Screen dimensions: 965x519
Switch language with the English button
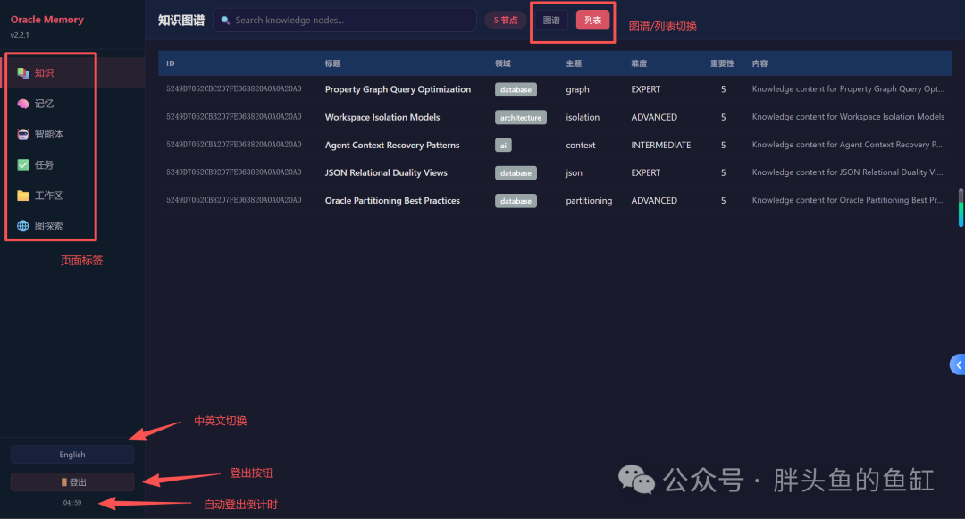[72, 455]
